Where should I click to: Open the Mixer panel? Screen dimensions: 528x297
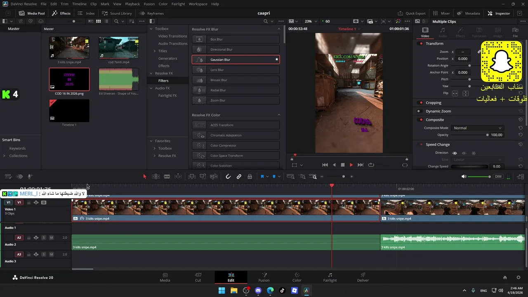(x=442, y=13)
